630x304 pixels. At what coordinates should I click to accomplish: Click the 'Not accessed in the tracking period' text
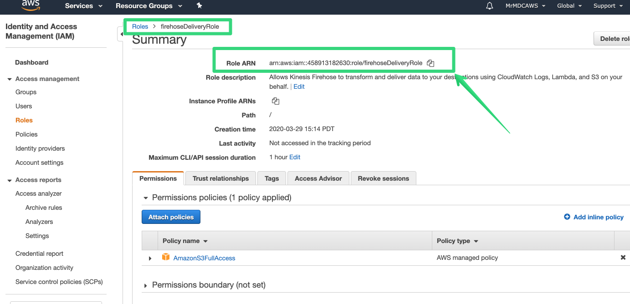(x=320, y=143)
